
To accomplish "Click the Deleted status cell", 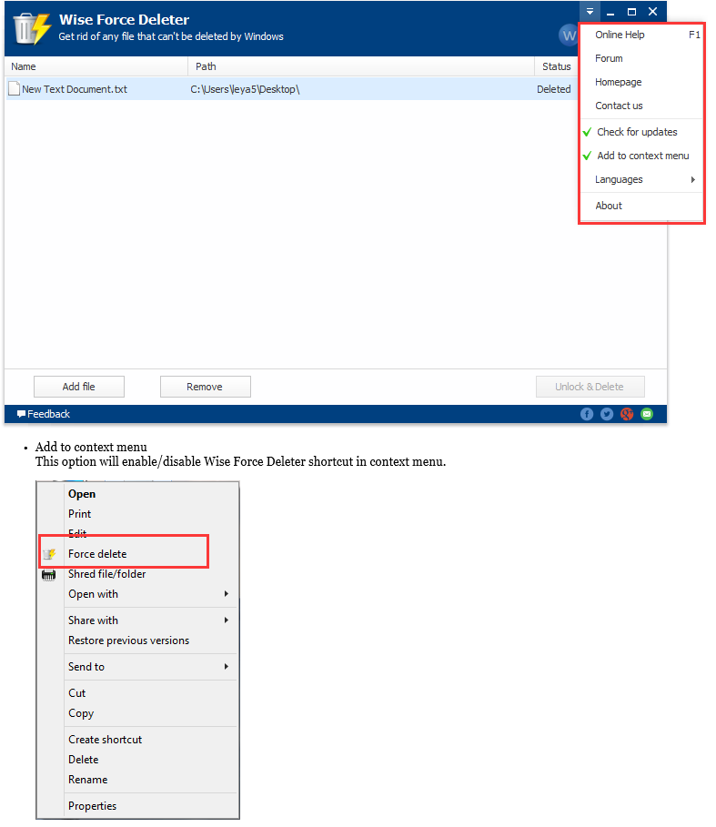I will [554, 89].
